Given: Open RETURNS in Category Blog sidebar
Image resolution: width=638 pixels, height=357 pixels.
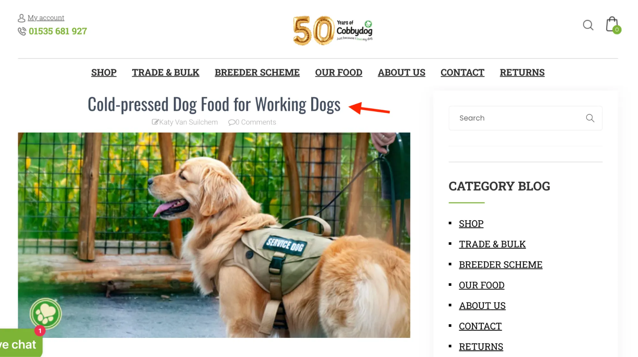Looking at the screenshot, I should [x=481, y=346].
